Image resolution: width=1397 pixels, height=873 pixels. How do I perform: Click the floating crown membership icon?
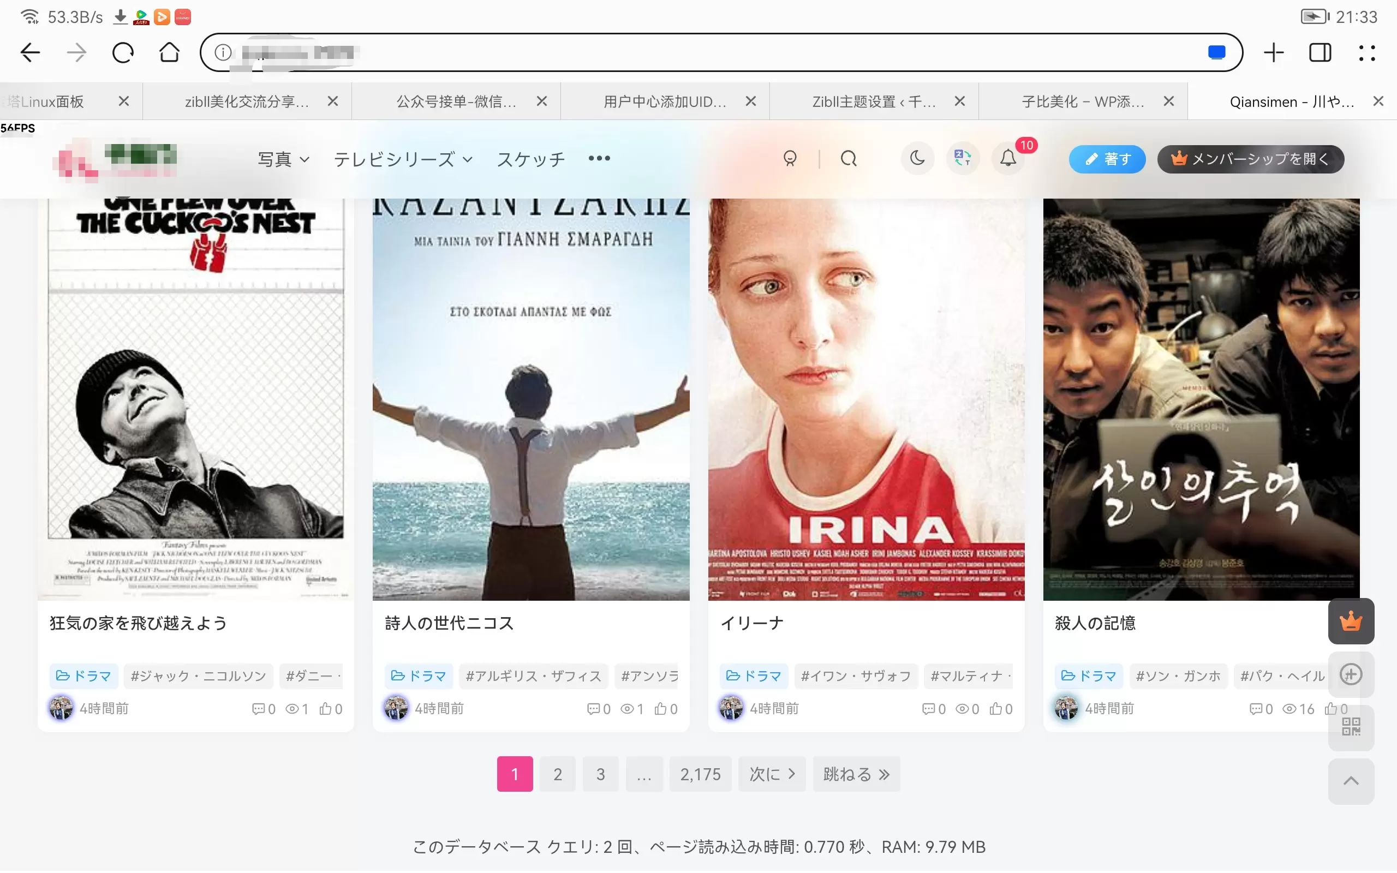pos(1351,621)
